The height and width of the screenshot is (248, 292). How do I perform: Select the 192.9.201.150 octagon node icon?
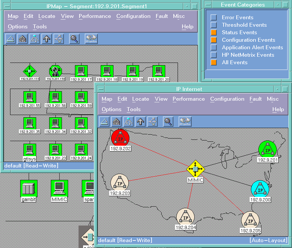click(x=55, y=71)
